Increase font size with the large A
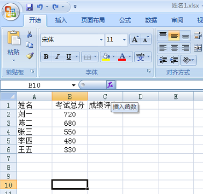 (135, 39)
